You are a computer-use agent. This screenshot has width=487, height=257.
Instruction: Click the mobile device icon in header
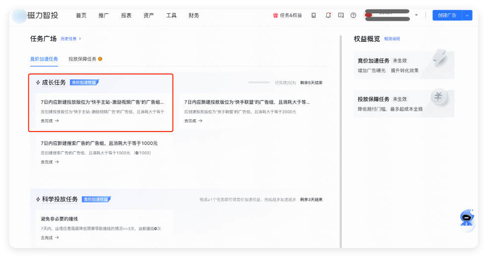[x=314, y=15]
